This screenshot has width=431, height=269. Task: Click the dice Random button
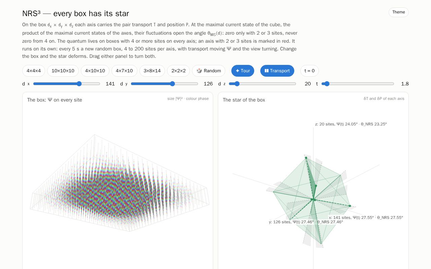pyautogui.click(x=209, y=71)
